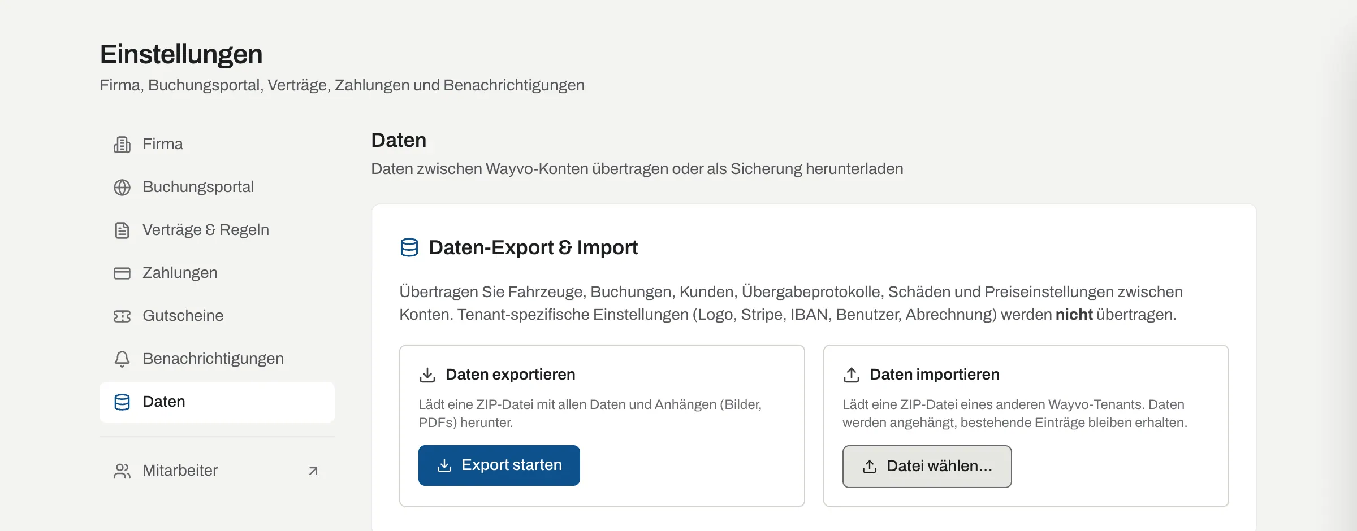Click the download icon beside Daten exportieren heading
The image size is (1357, 531).
coord(427,375)
